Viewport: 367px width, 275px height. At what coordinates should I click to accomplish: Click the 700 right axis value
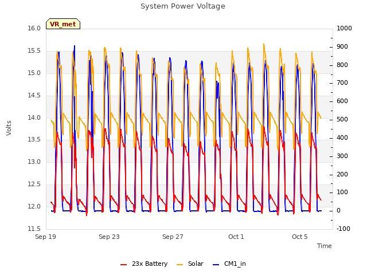coord(342,82)
